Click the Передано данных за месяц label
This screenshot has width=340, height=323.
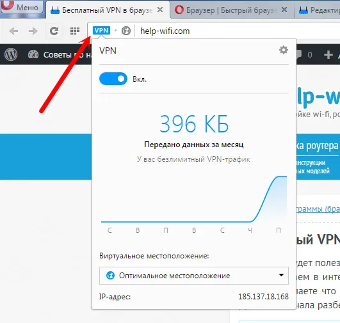(x=194, y=145)
